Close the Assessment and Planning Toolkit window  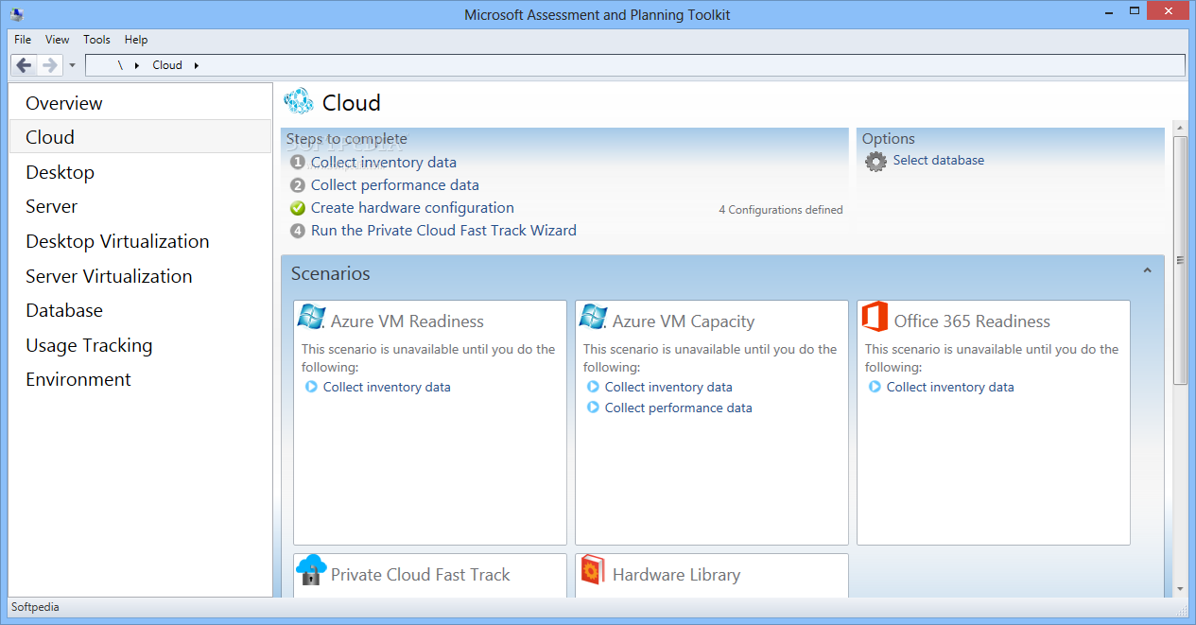1170,12
